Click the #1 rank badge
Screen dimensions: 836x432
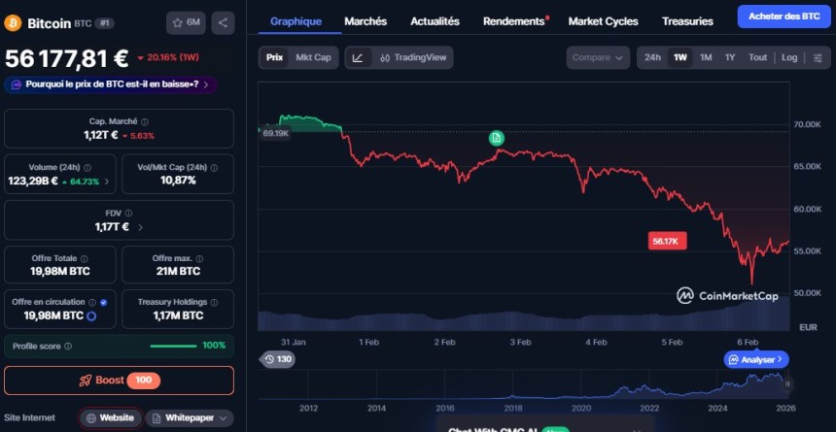tap(105, 23)
